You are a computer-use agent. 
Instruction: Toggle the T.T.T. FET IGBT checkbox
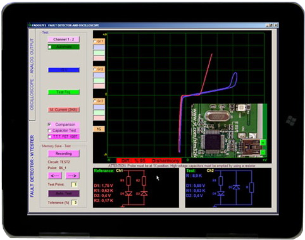coord(49,136)
